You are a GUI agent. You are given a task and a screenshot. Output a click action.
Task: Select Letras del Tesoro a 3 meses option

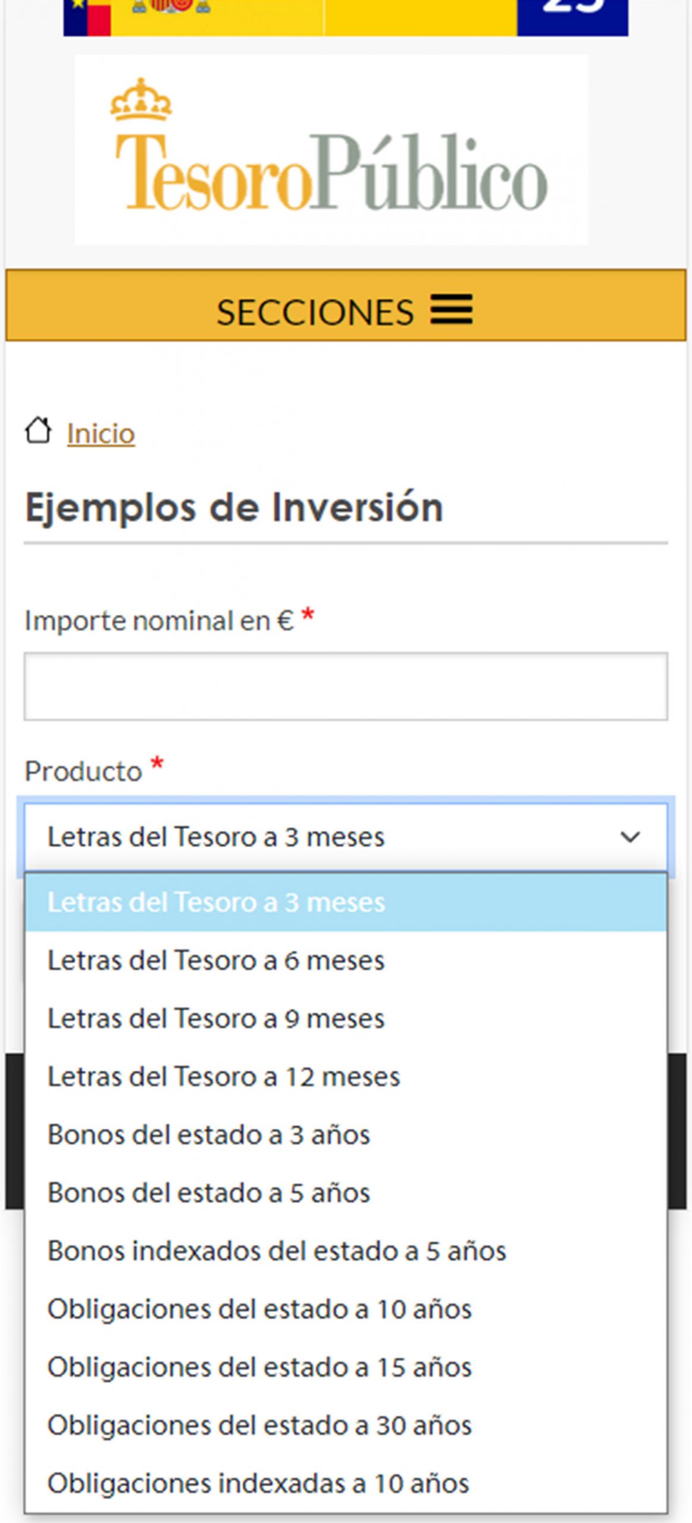pos(216,902)
